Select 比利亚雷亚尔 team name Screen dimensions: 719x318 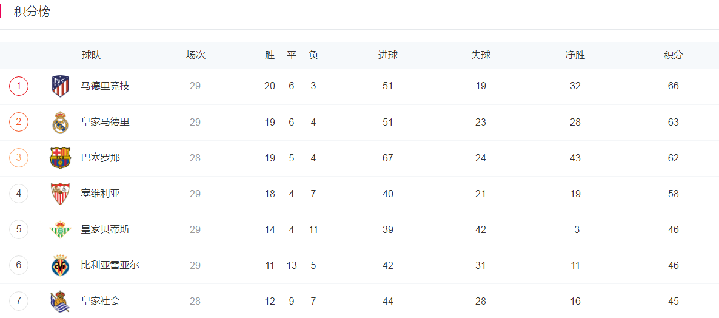tap(110, 265)
